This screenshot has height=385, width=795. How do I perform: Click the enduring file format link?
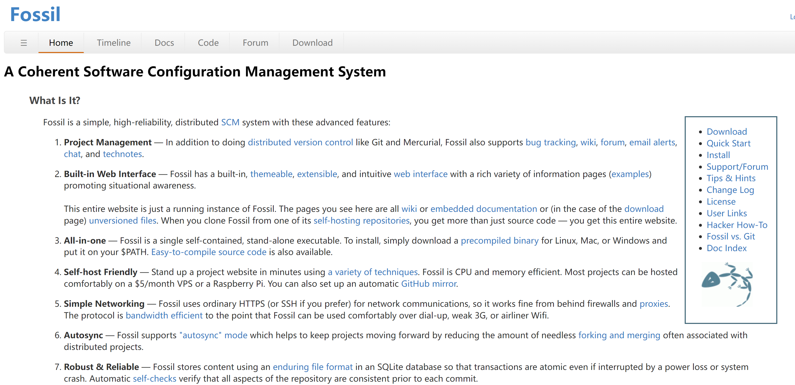[x=312, y=367]
